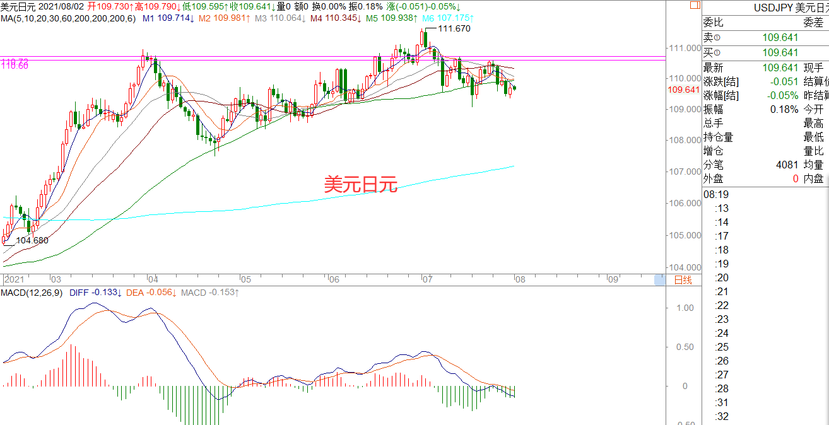Select the 07 month marker on time axis

[427, 279]
